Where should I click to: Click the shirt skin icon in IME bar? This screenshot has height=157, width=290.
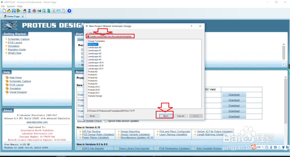(x=283, y=147)
